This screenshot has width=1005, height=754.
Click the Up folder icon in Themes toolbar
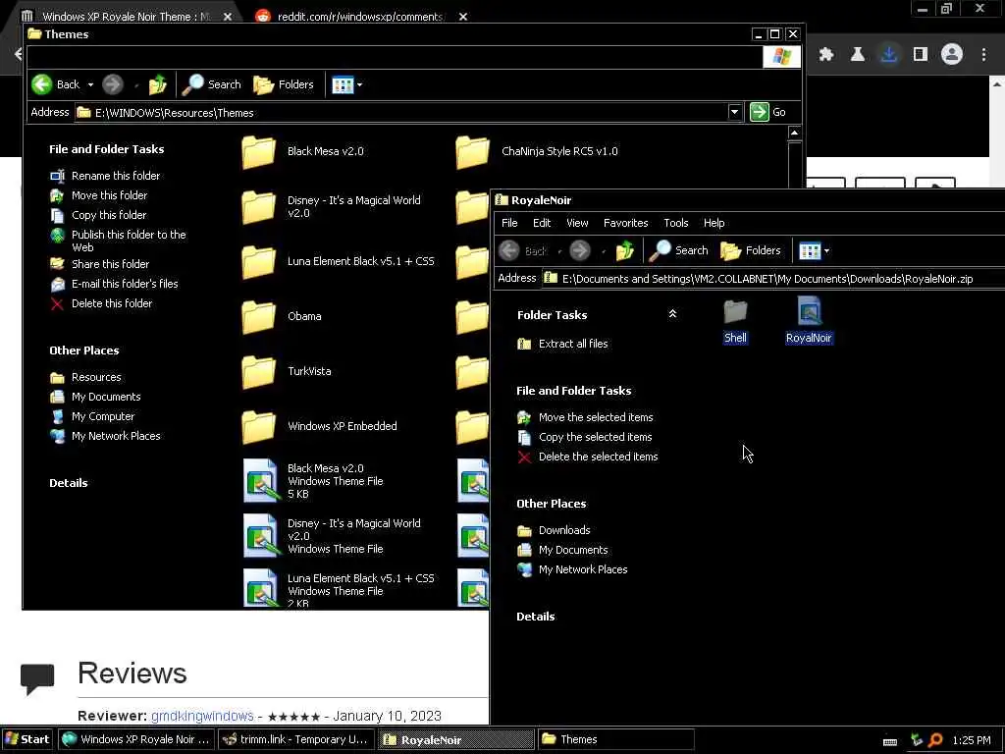(157, 84)
